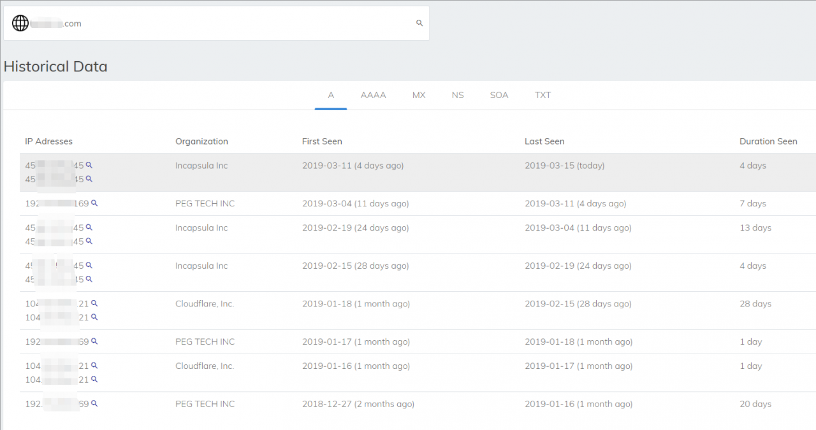Click Last Seen value "2019-01-17 (1 month ago)"
816x430 pixels.
[579, 366]
